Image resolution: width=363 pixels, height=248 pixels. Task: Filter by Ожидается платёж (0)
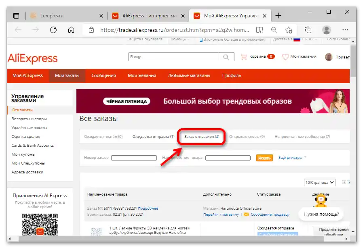[103, 137]
